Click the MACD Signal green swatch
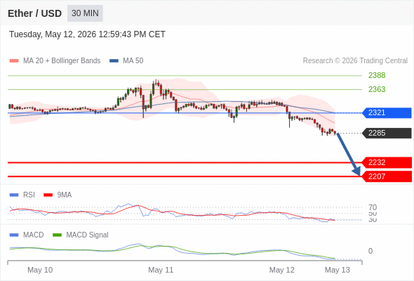The image size is (414, 281). [57, 235]
